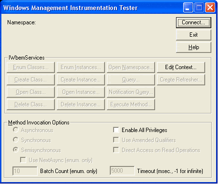Click the Open Namespace... button
Image resolution: width=218 pixels, height=184 pixels.
tap(131, 67)
